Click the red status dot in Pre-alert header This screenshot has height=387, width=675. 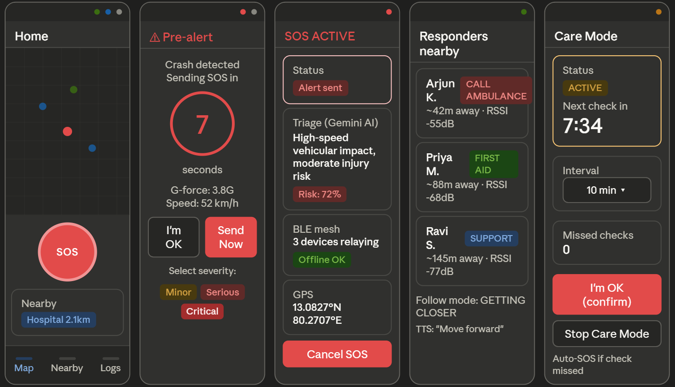(243, 12)
